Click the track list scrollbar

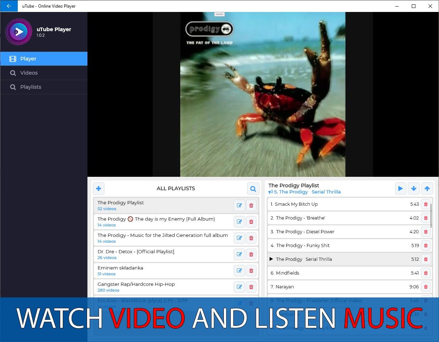point(431,216)
